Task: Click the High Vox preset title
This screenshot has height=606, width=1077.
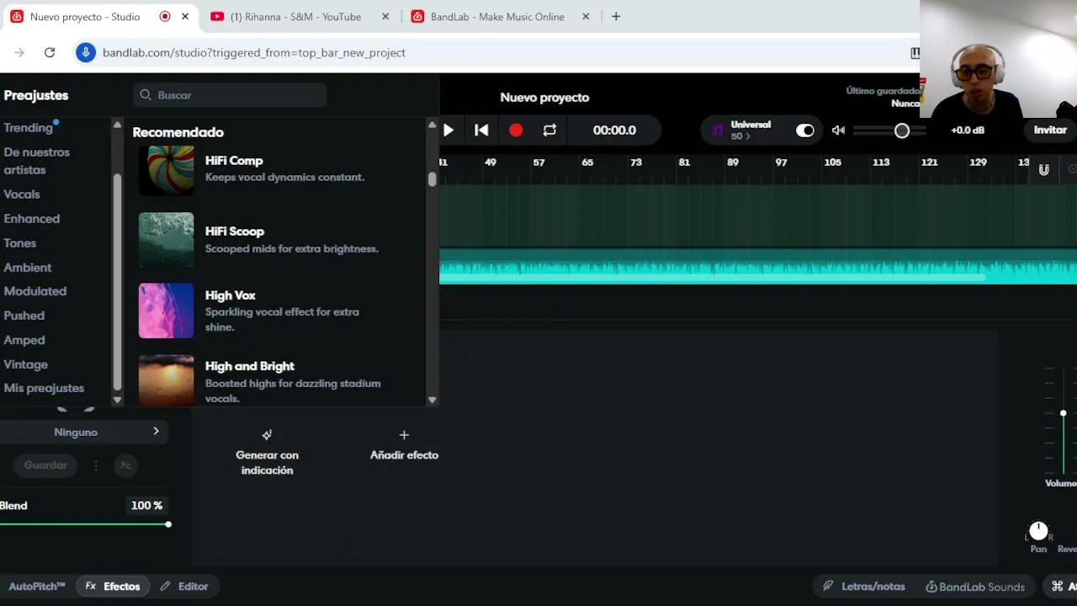Action: [231, 295]
